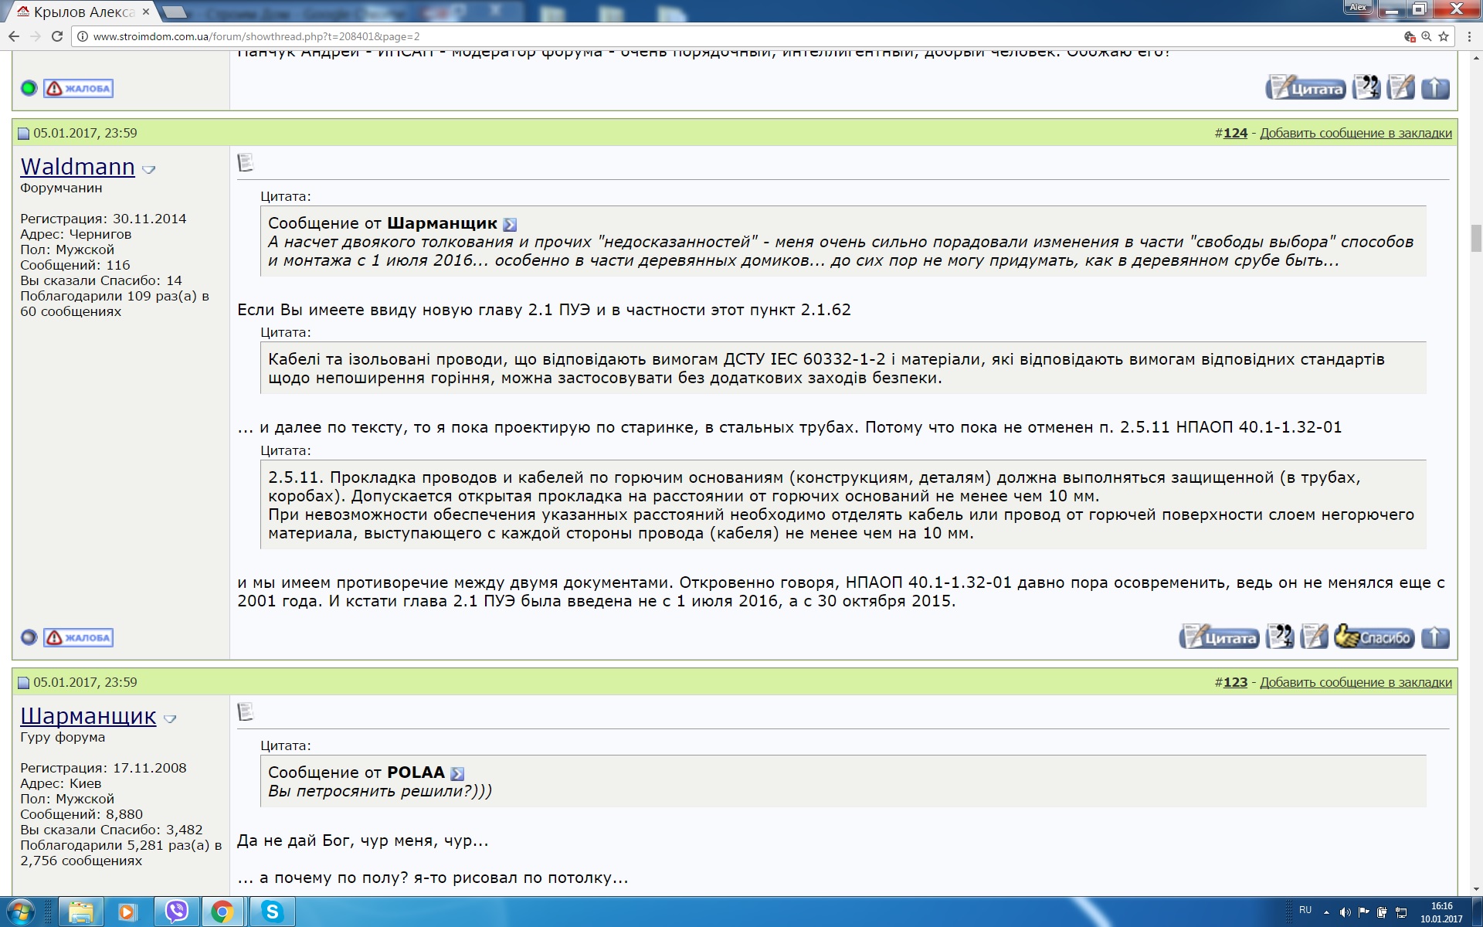1483x927 pixels.
Task: Open the post #123 permalink
Action: 1235,682
